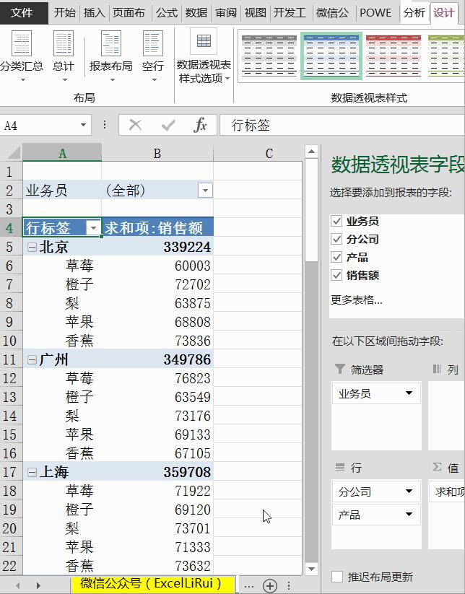Click the formula bar containing 行标签
This screenshot has width=465, height=594.
(342, 125)
